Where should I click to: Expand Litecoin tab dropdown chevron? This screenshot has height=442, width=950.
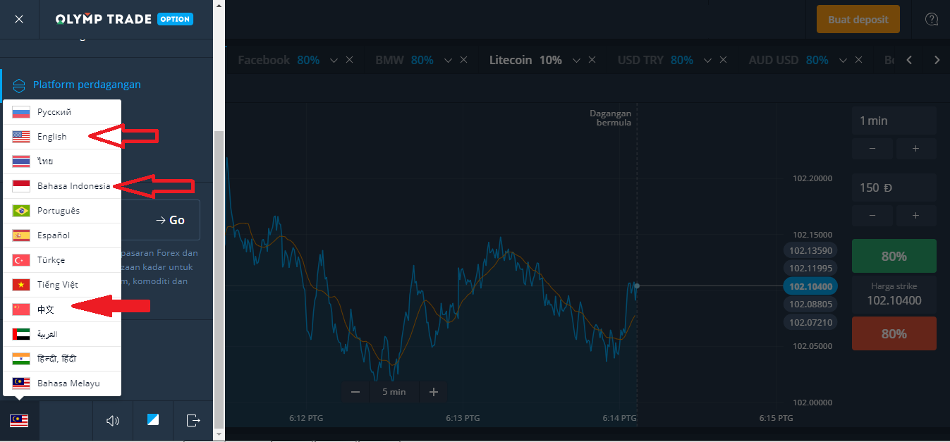pos(576,61)
